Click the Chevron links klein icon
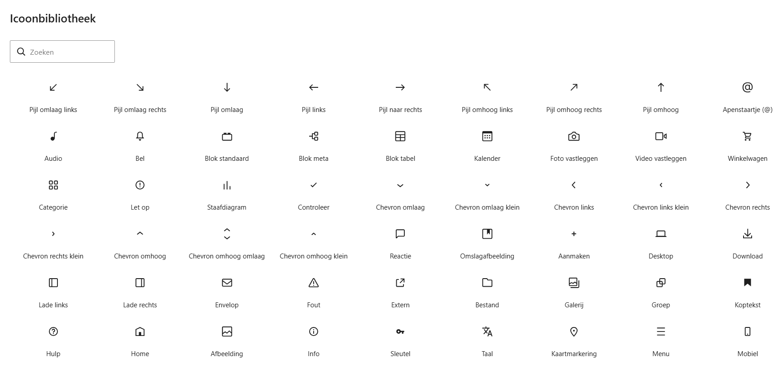 (661, 185)
